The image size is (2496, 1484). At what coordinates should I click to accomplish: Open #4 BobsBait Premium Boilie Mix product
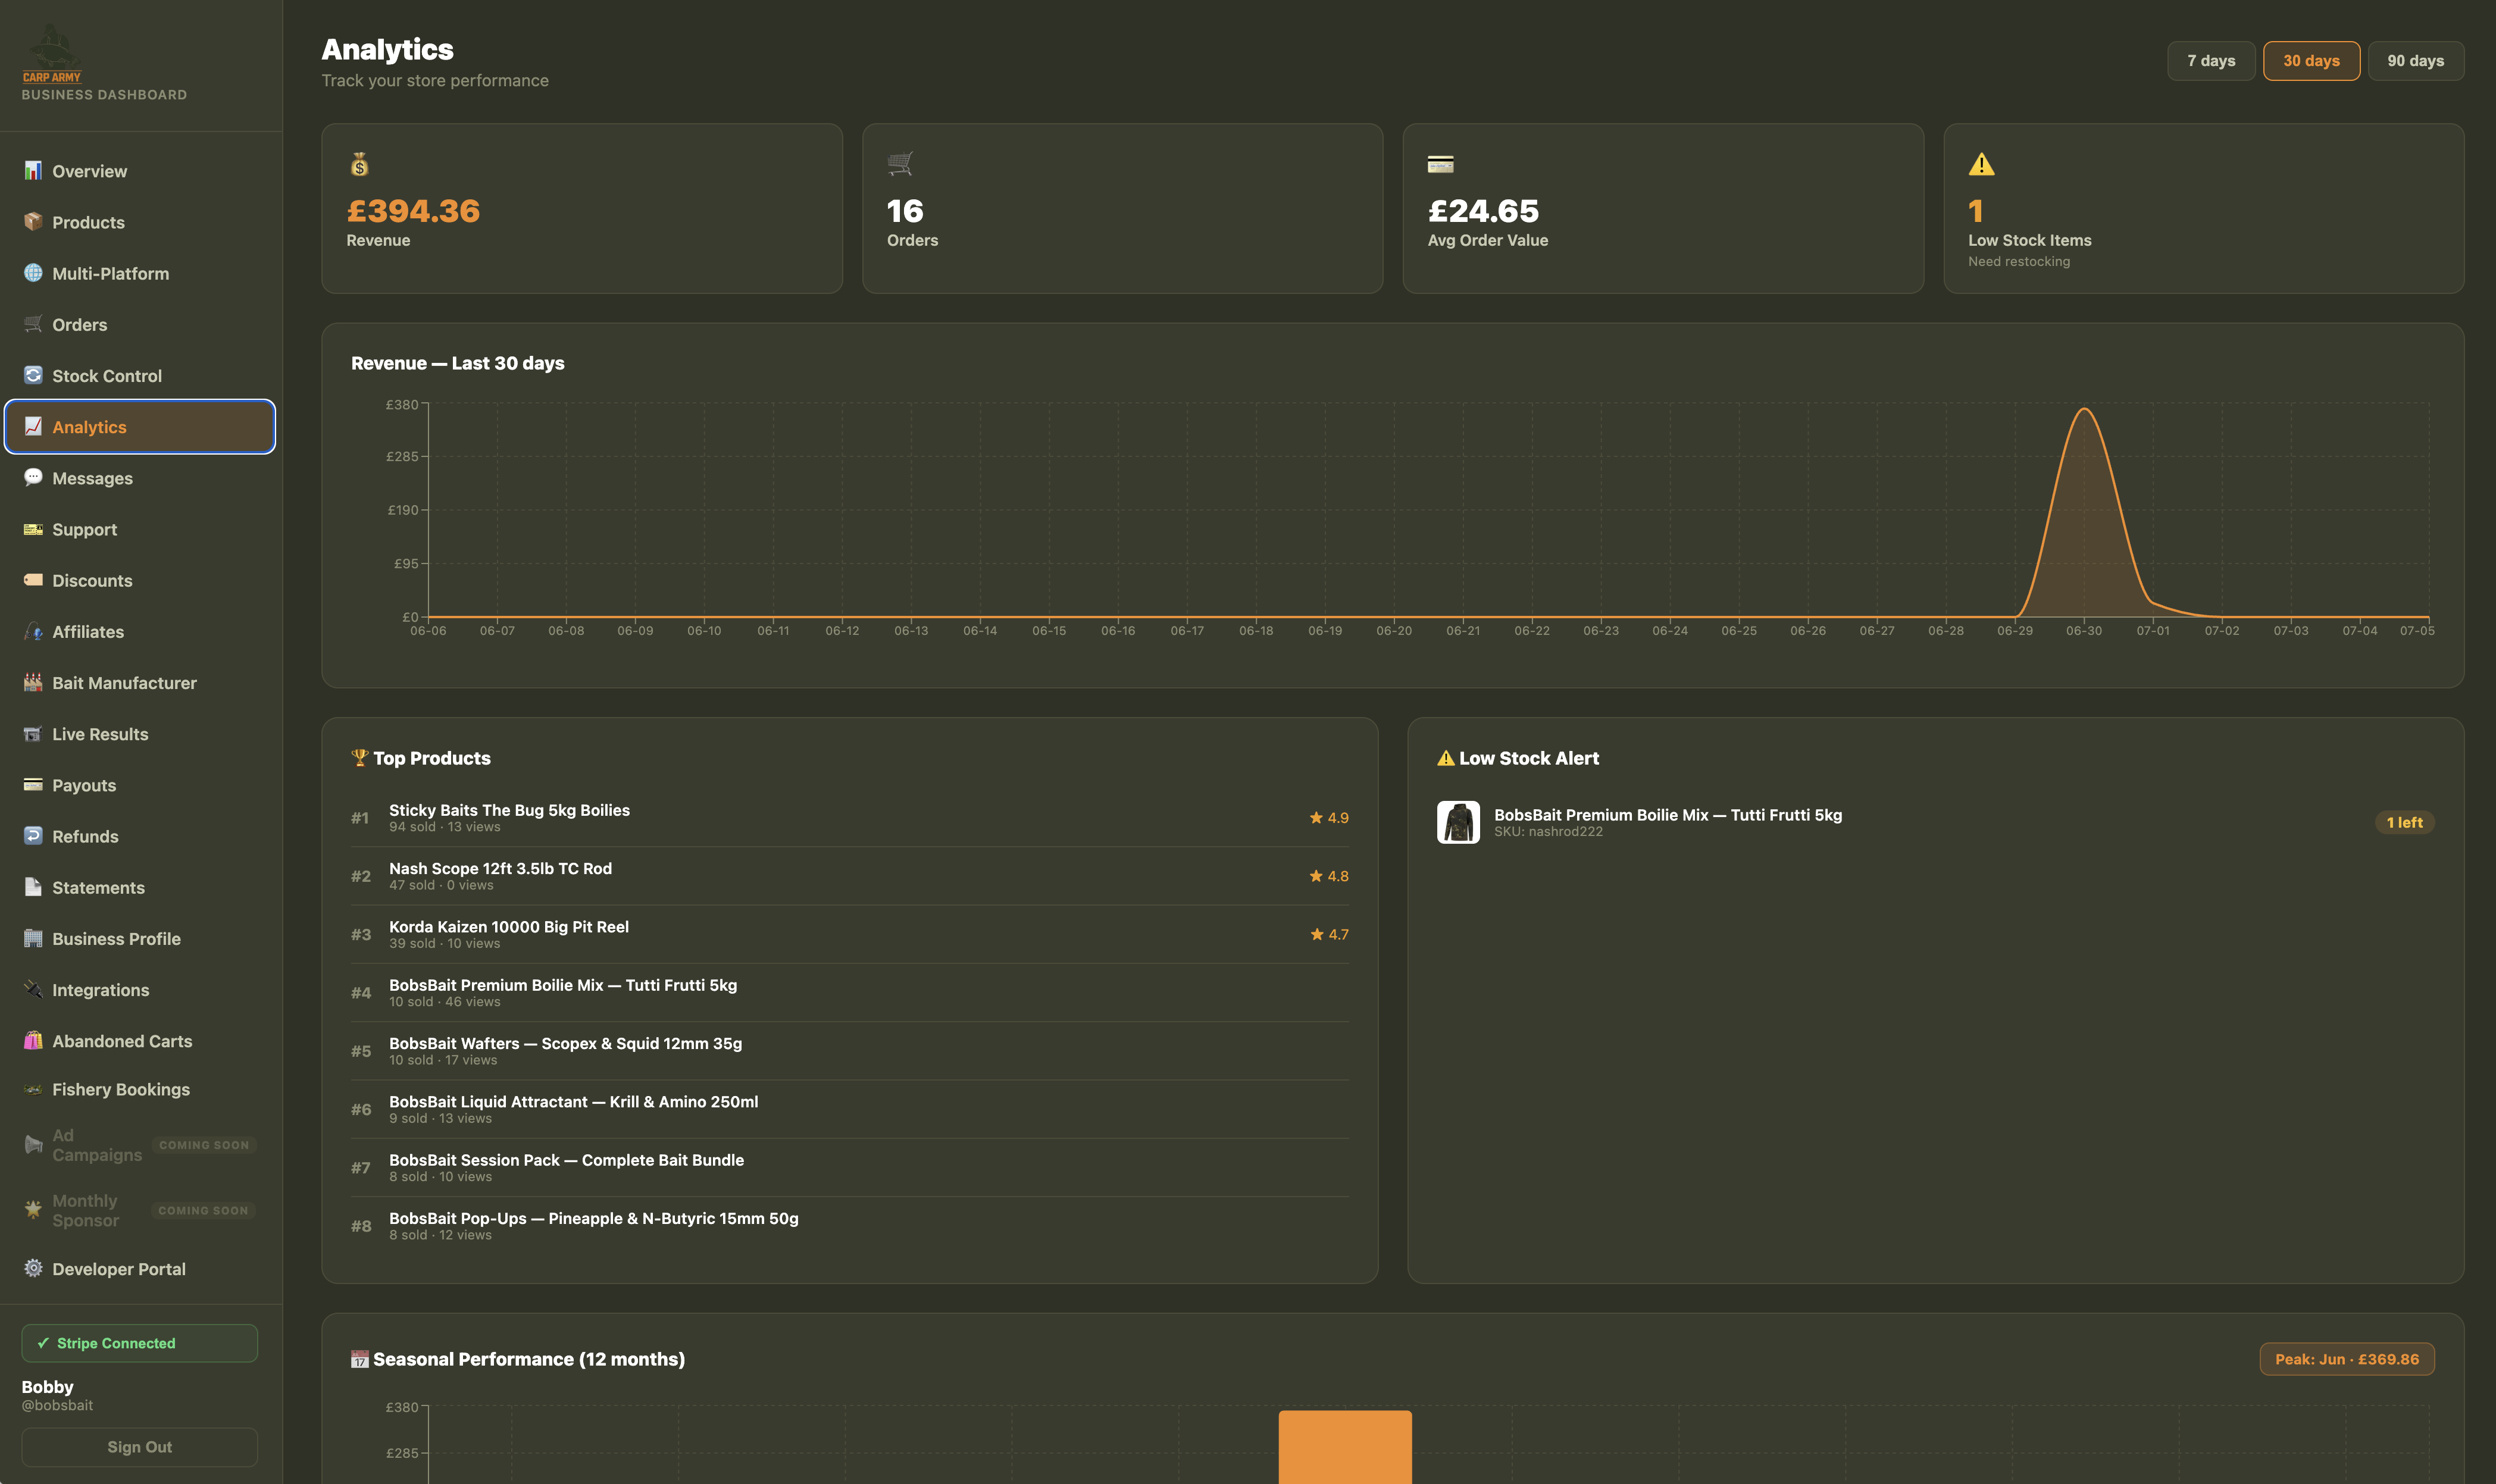[x=849, y=992]
